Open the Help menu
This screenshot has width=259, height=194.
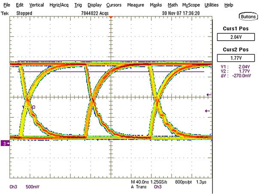229,5
